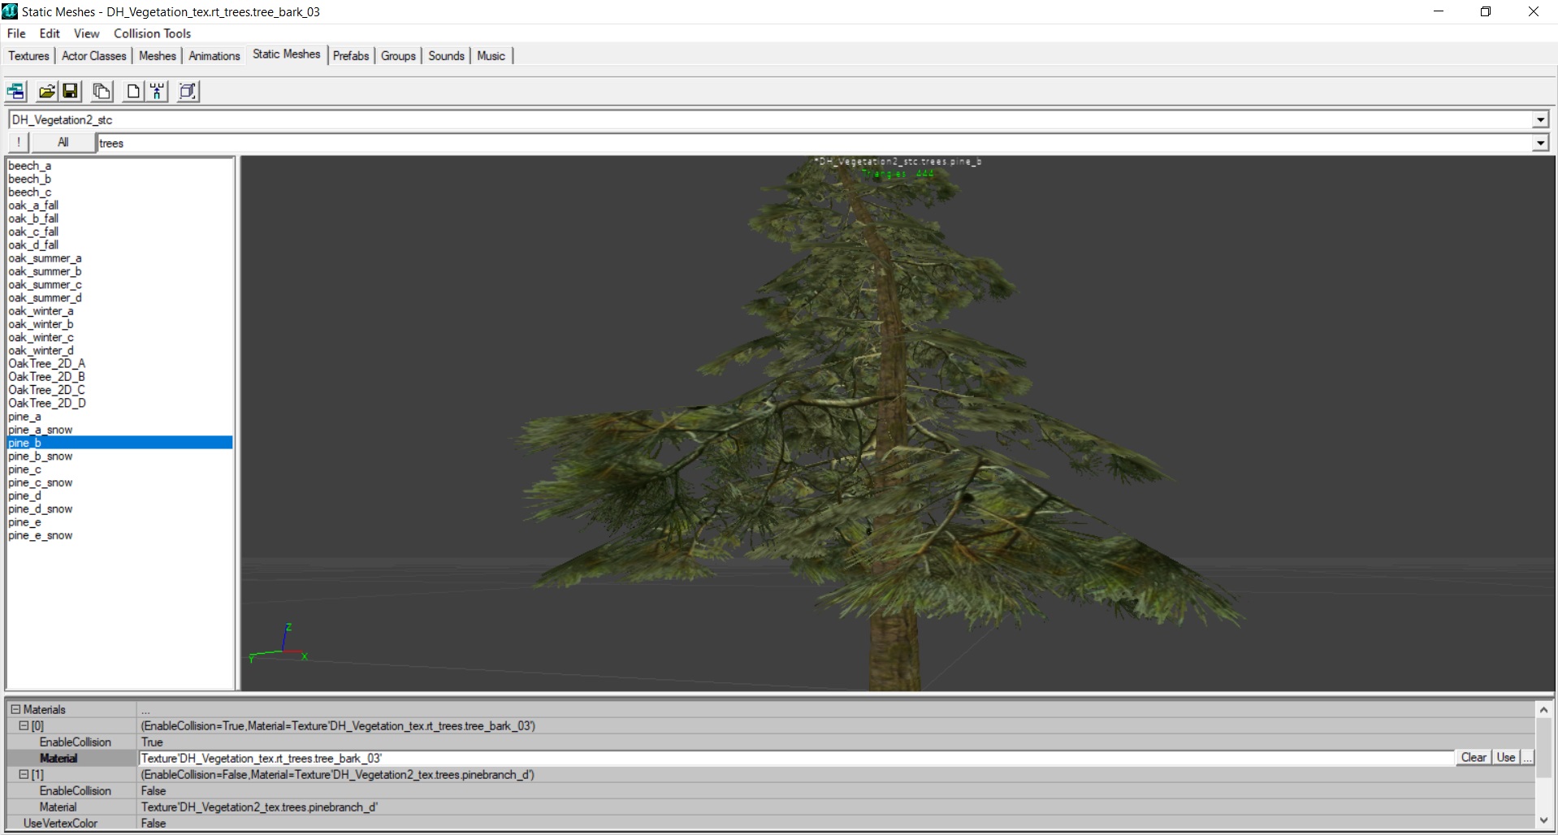The image size is (1558, 835).
Task: Collapse the [0] material entry
Action: click(x=24, y=725)
